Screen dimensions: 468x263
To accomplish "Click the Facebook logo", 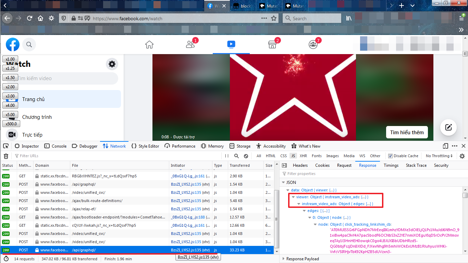I will (x=13, y=45).
